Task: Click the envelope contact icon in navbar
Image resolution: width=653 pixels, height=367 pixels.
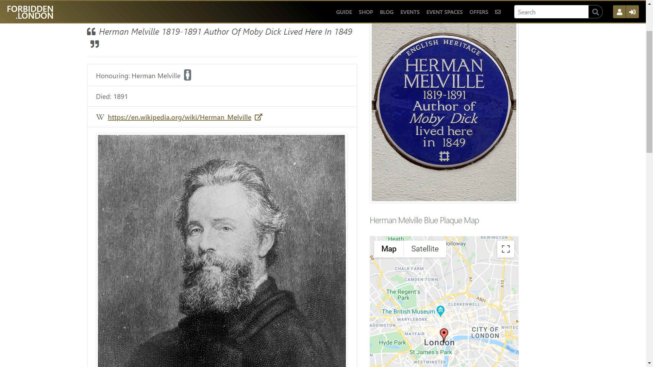Action: [498, 12]
